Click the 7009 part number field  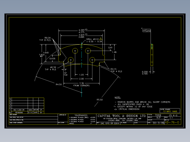(158, 115)
